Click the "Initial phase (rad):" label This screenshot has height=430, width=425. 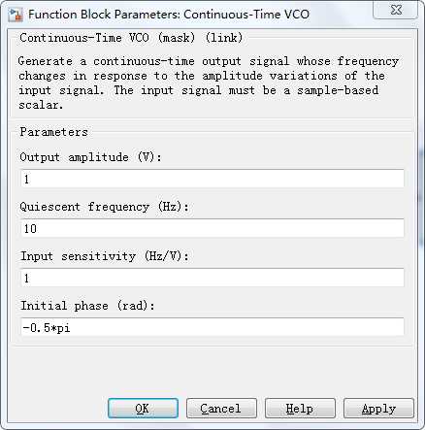point(87,306)
